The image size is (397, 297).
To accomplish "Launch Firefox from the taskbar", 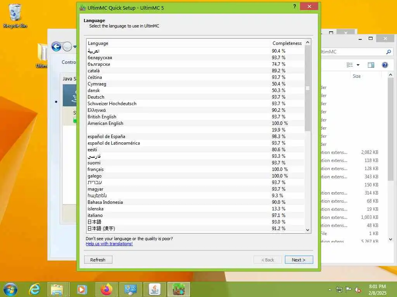I will pyautogui.click(x=106, y=289).
